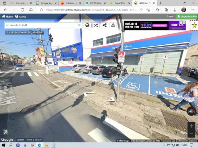Click the Upgrade to Pro button
198x148 pixels.
pyautogui.click(x=187, y=16)
